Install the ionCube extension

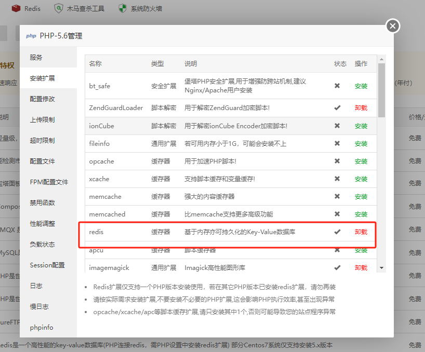(361, 126)
